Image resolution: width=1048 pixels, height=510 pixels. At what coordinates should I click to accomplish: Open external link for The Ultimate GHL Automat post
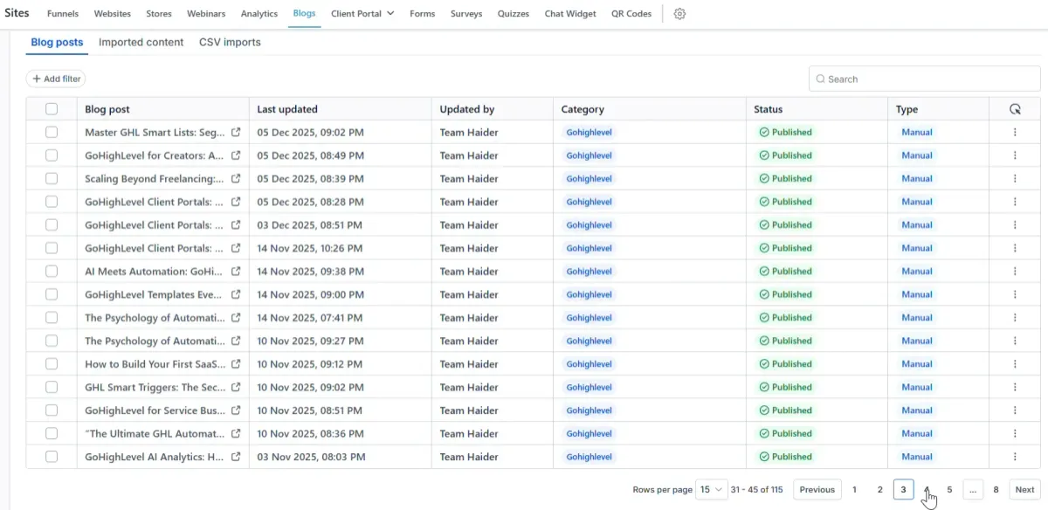236,433
